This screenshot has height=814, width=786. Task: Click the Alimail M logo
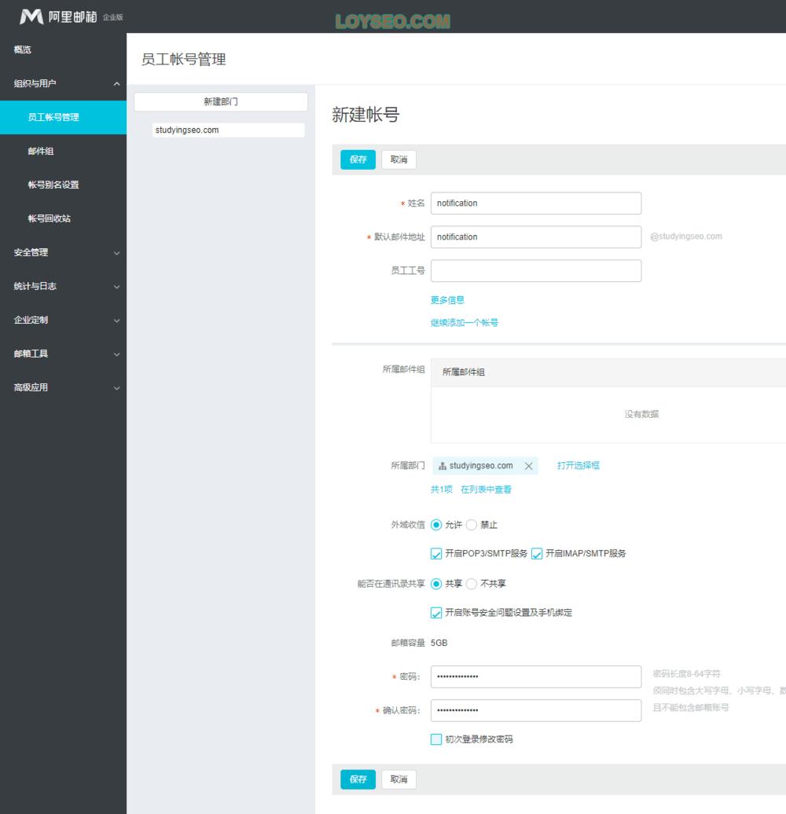(x=31, y=16)
